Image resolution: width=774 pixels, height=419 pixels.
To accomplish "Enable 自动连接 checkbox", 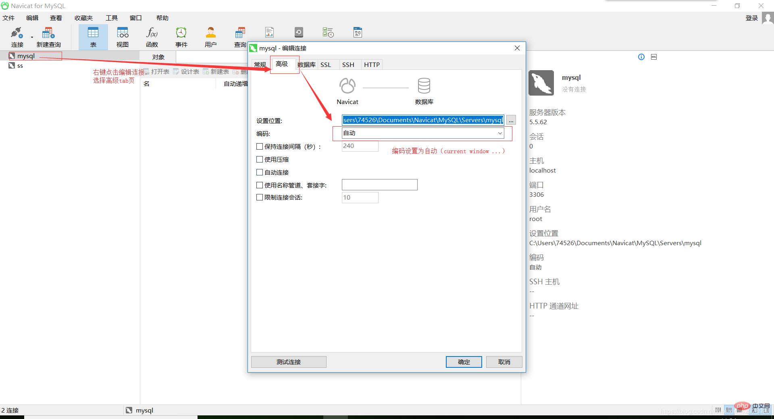I will [260, 172].
